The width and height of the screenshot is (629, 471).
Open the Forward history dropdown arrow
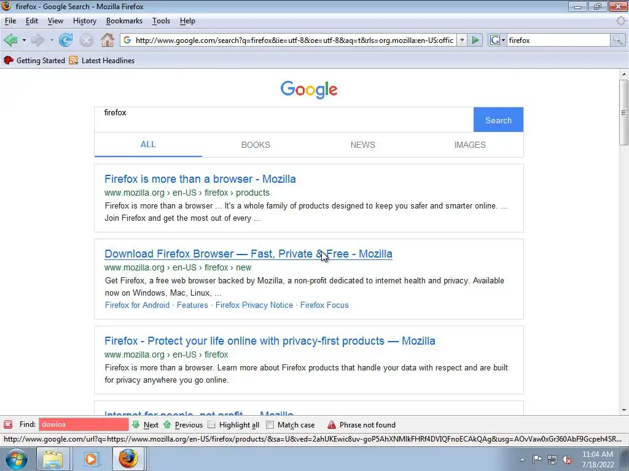52,40
